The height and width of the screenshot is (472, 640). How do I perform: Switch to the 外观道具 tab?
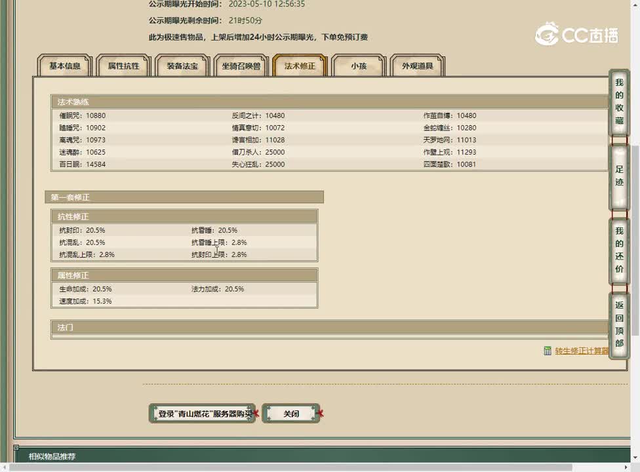click(417, 66)
